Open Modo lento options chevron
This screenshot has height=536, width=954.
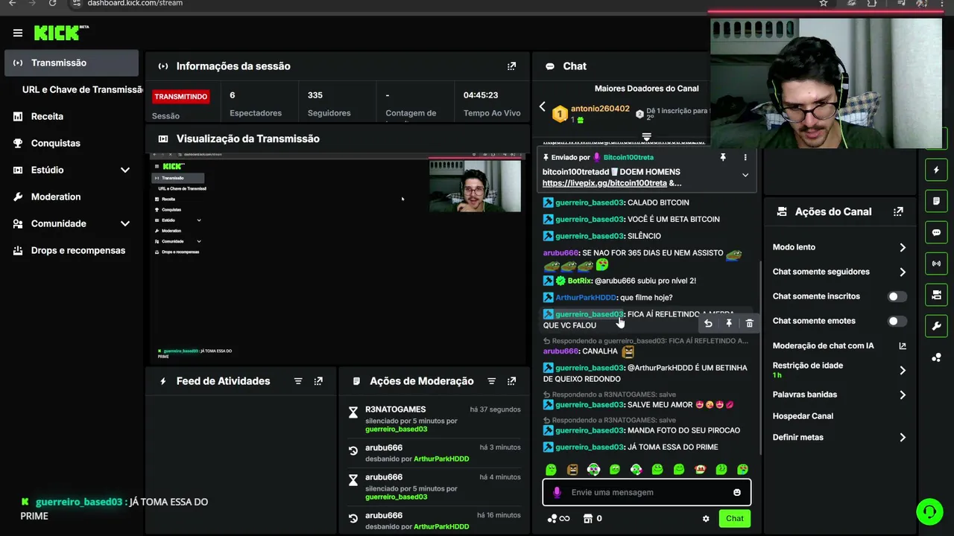[x=903, y=247]
